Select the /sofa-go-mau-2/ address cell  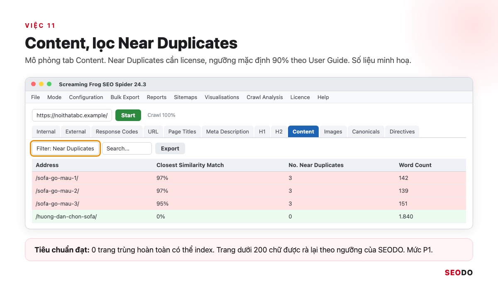click(x=57, y=191)
